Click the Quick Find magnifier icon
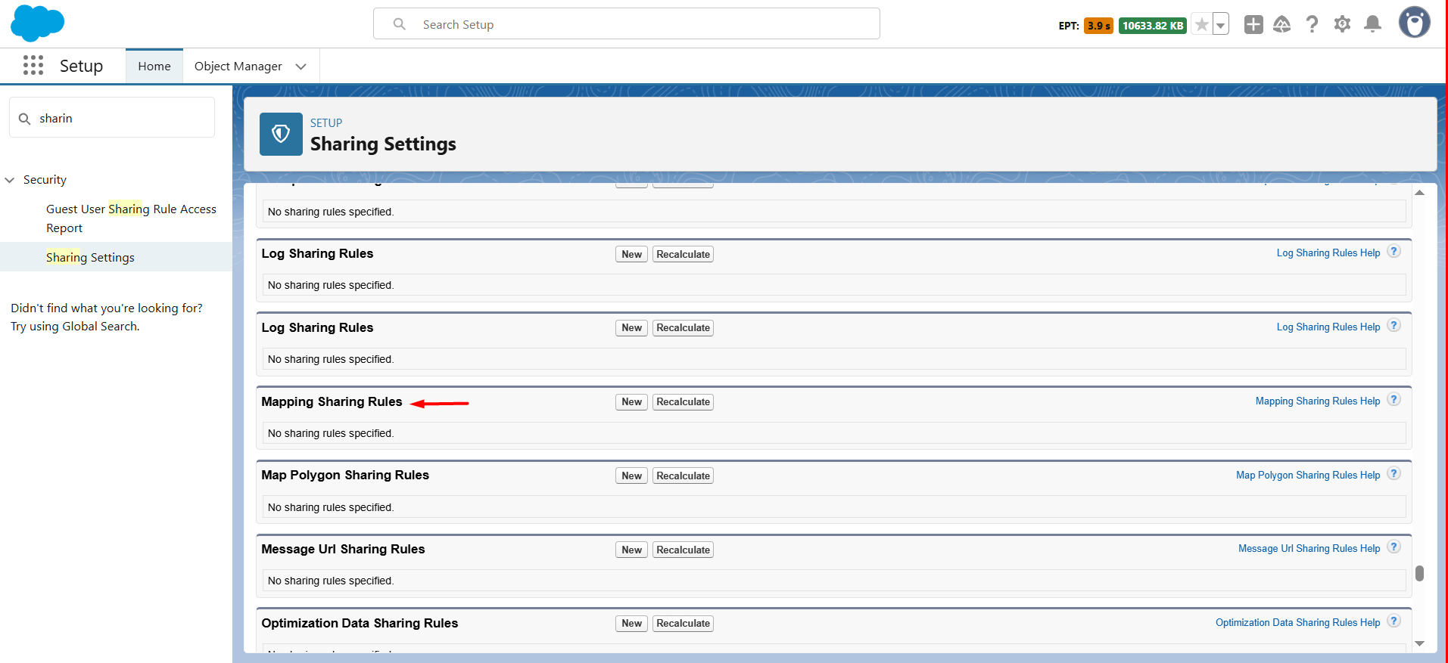 pos(24,119)
